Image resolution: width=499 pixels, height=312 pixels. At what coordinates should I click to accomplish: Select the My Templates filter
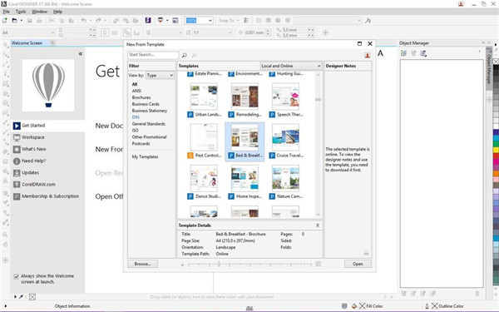(x=145, y=156)
